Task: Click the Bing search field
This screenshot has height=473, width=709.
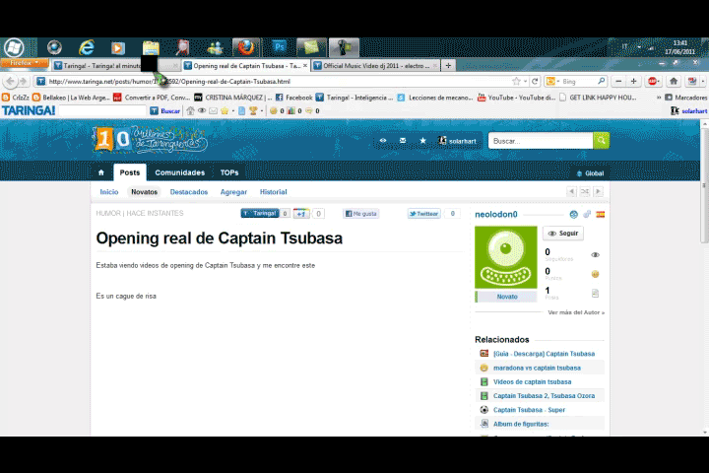Action: click(x=579, y=82)
